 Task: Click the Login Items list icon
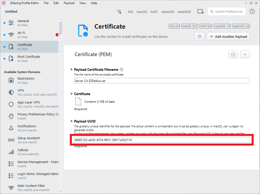pos(11,176)
